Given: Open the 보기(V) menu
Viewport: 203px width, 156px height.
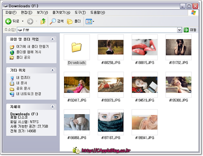Looking at the screenshot, I should click(x=42, y=13).
